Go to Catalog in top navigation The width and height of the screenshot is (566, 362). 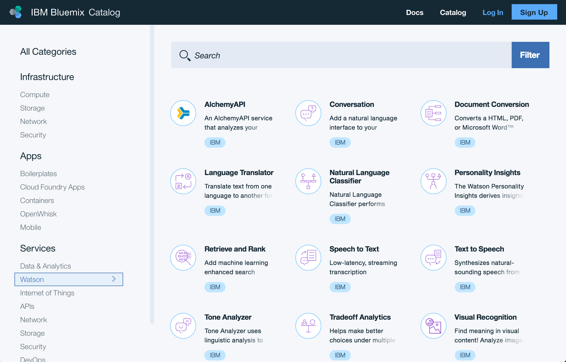click(x=453, y=12)
